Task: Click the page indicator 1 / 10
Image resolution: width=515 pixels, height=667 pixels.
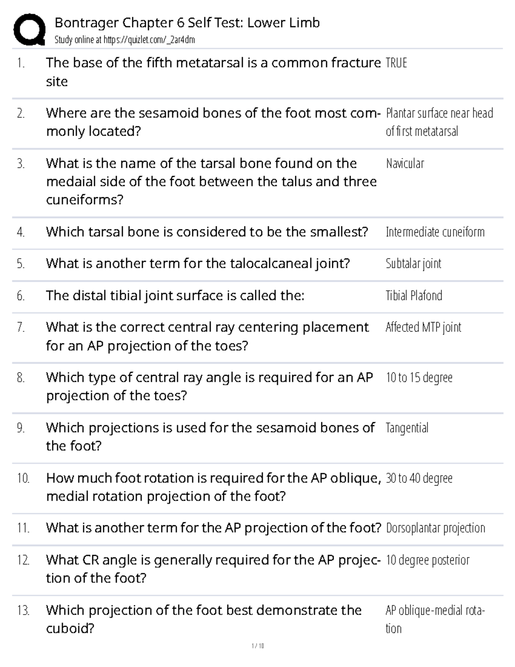Action: (257, 646)
